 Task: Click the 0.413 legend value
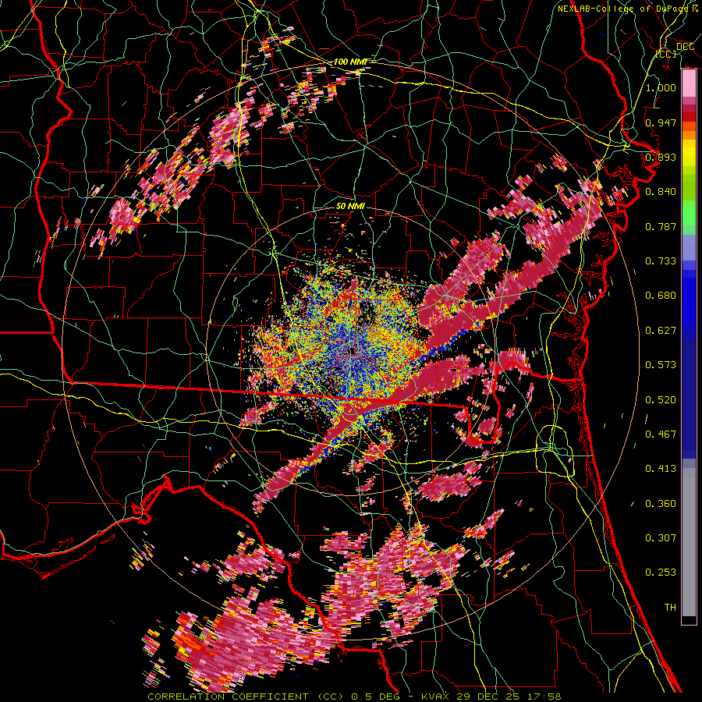tap(661, 469)
